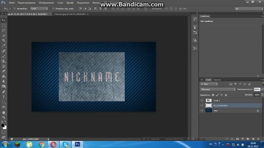Viewport: 264px width, 148px height.
Task: Enable the Автовыбор checkbox
Action: [x=14, y=9]
